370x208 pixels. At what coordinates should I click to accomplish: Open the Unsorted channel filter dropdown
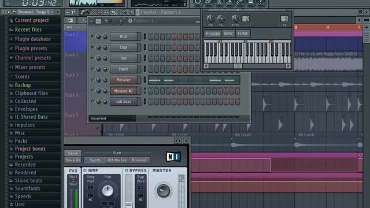[x=112, y=118]
